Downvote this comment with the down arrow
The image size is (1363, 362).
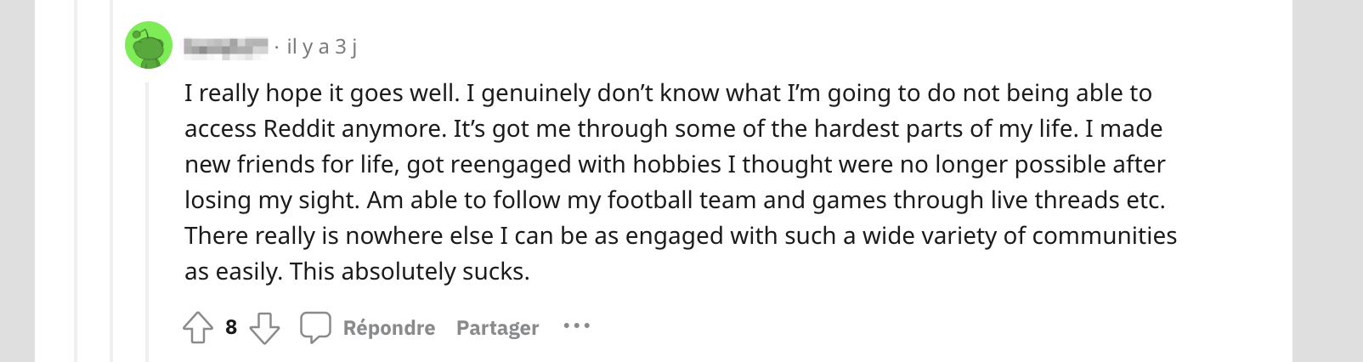coord(264,327)
